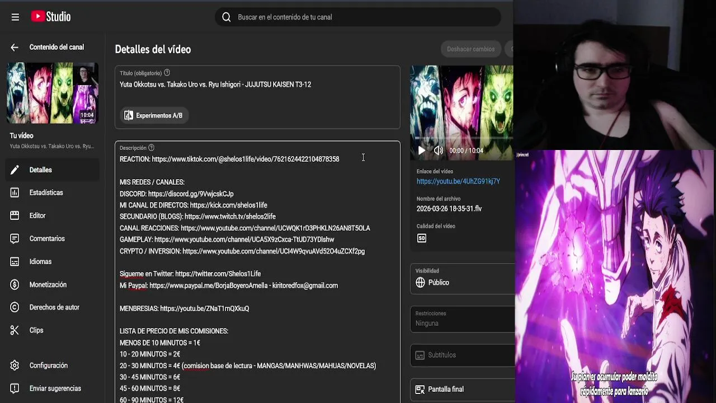Open the Monetización section

pos(53,284)
